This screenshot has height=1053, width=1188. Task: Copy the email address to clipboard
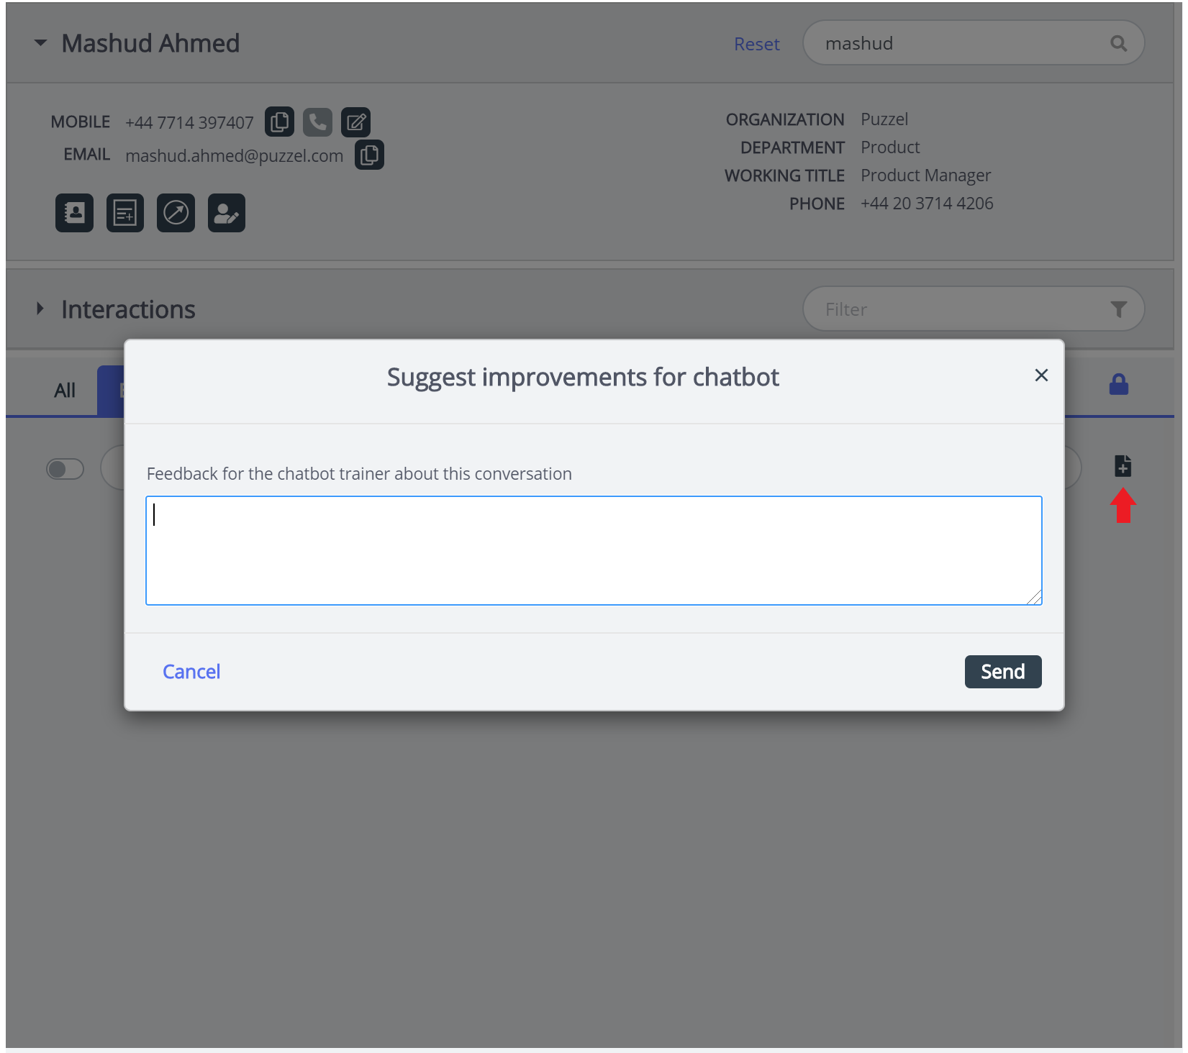tap(369, 155)
